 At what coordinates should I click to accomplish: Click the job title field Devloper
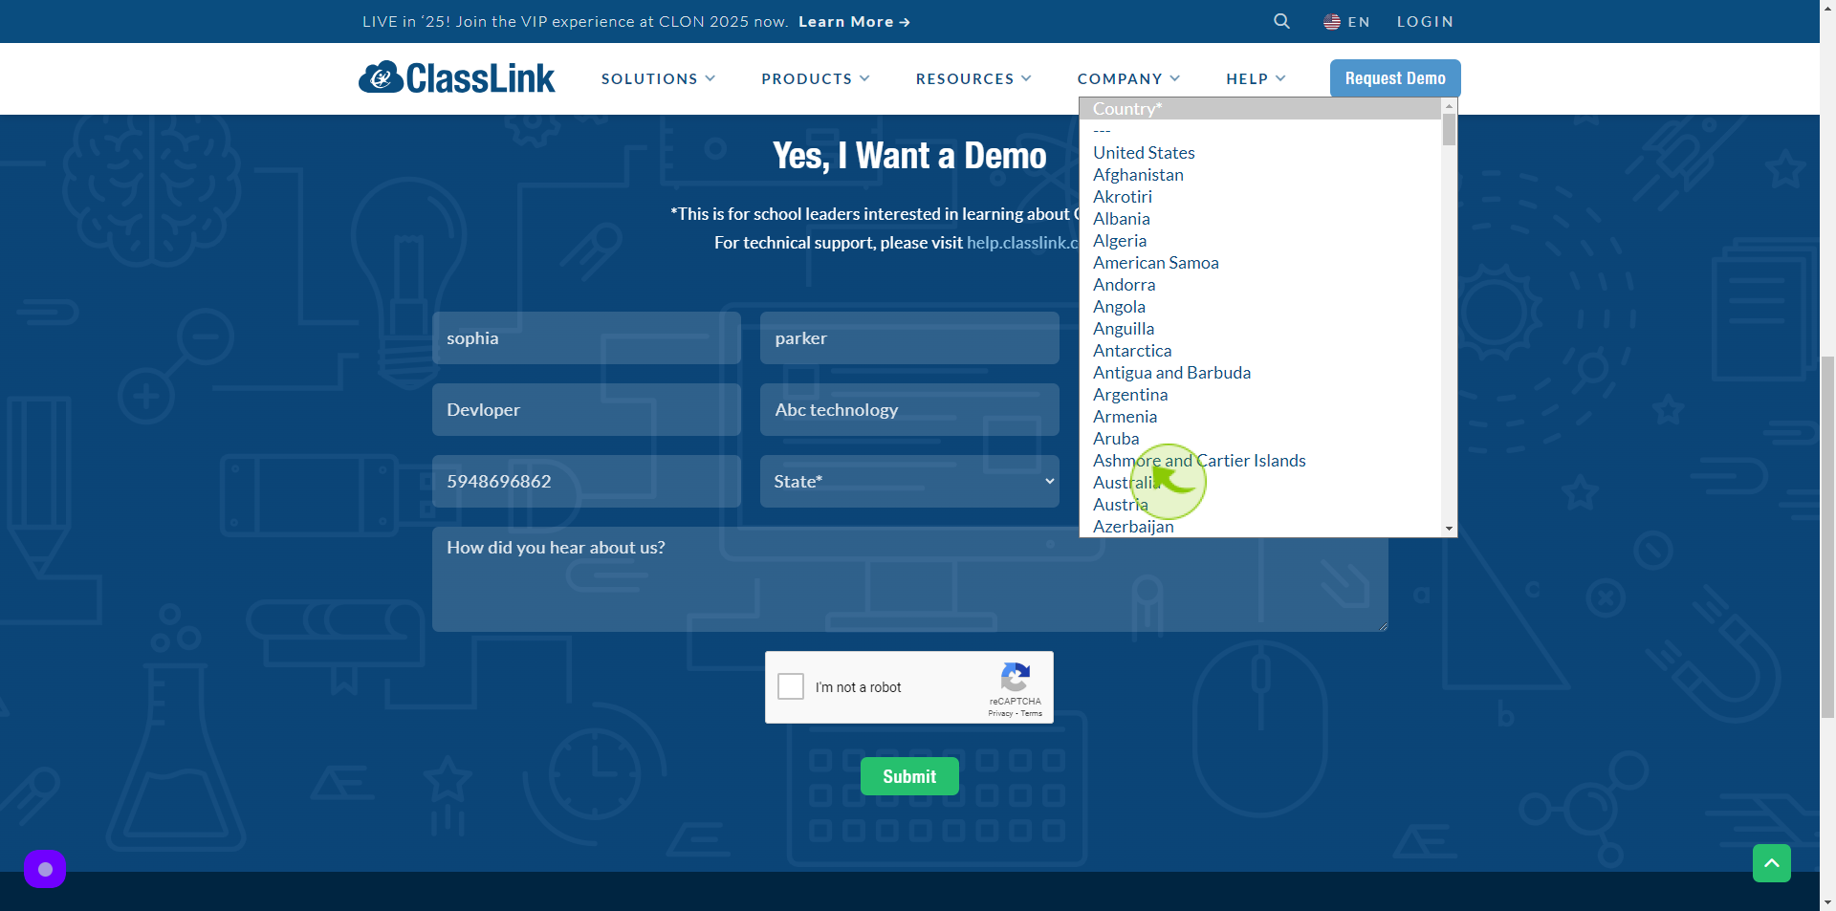[x=586, y=409]
